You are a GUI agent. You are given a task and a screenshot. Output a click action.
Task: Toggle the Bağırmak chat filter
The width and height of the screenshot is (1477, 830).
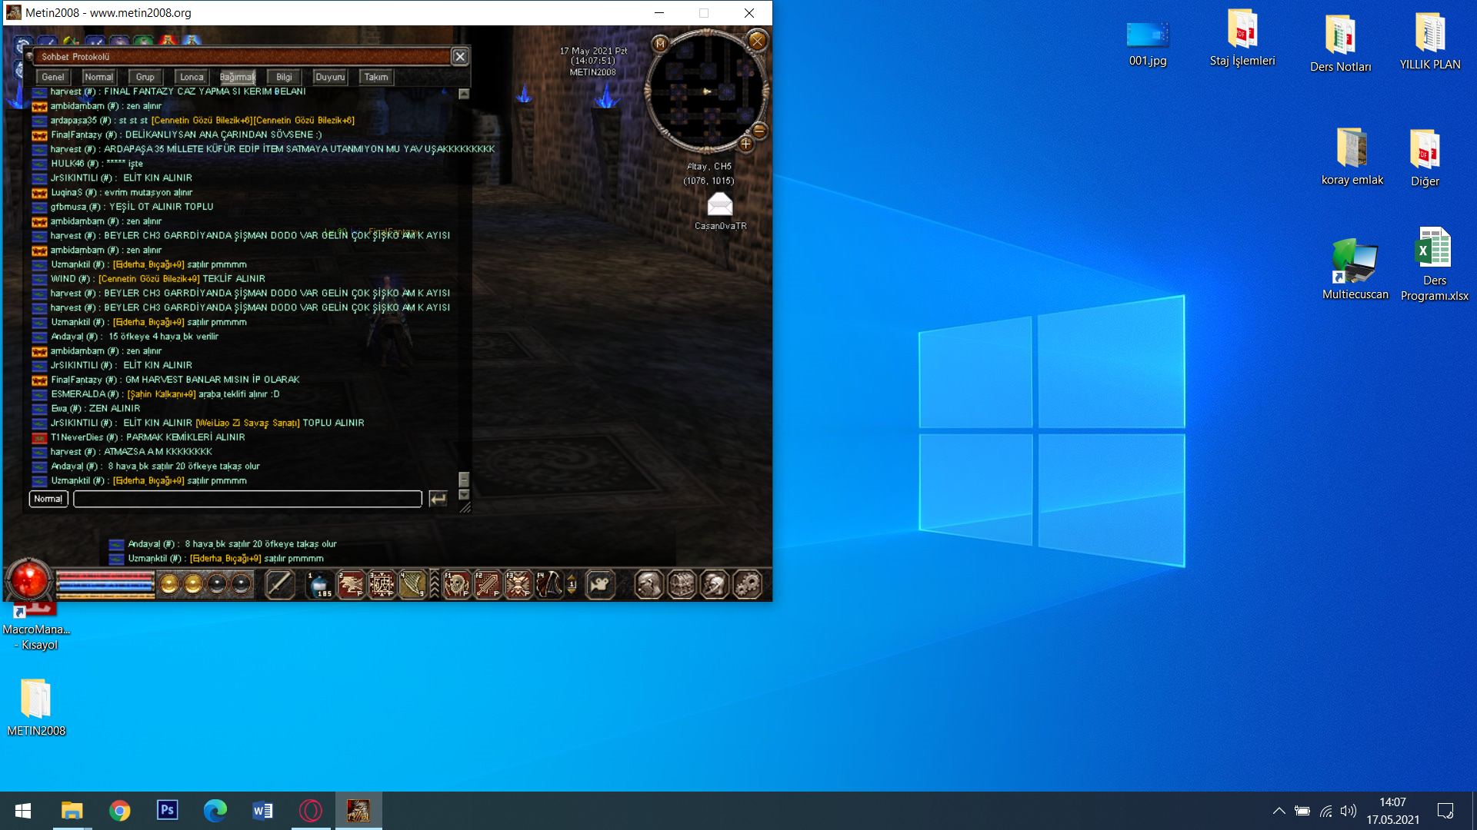coord(238,77)
